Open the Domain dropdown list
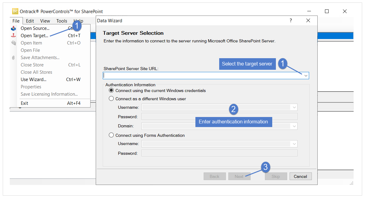Viewport: 371px width, 202px height. coord(294,126)
